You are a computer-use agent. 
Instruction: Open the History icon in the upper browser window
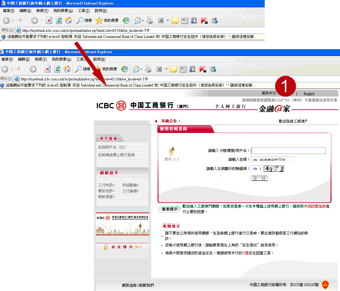(x=126, y=20)
